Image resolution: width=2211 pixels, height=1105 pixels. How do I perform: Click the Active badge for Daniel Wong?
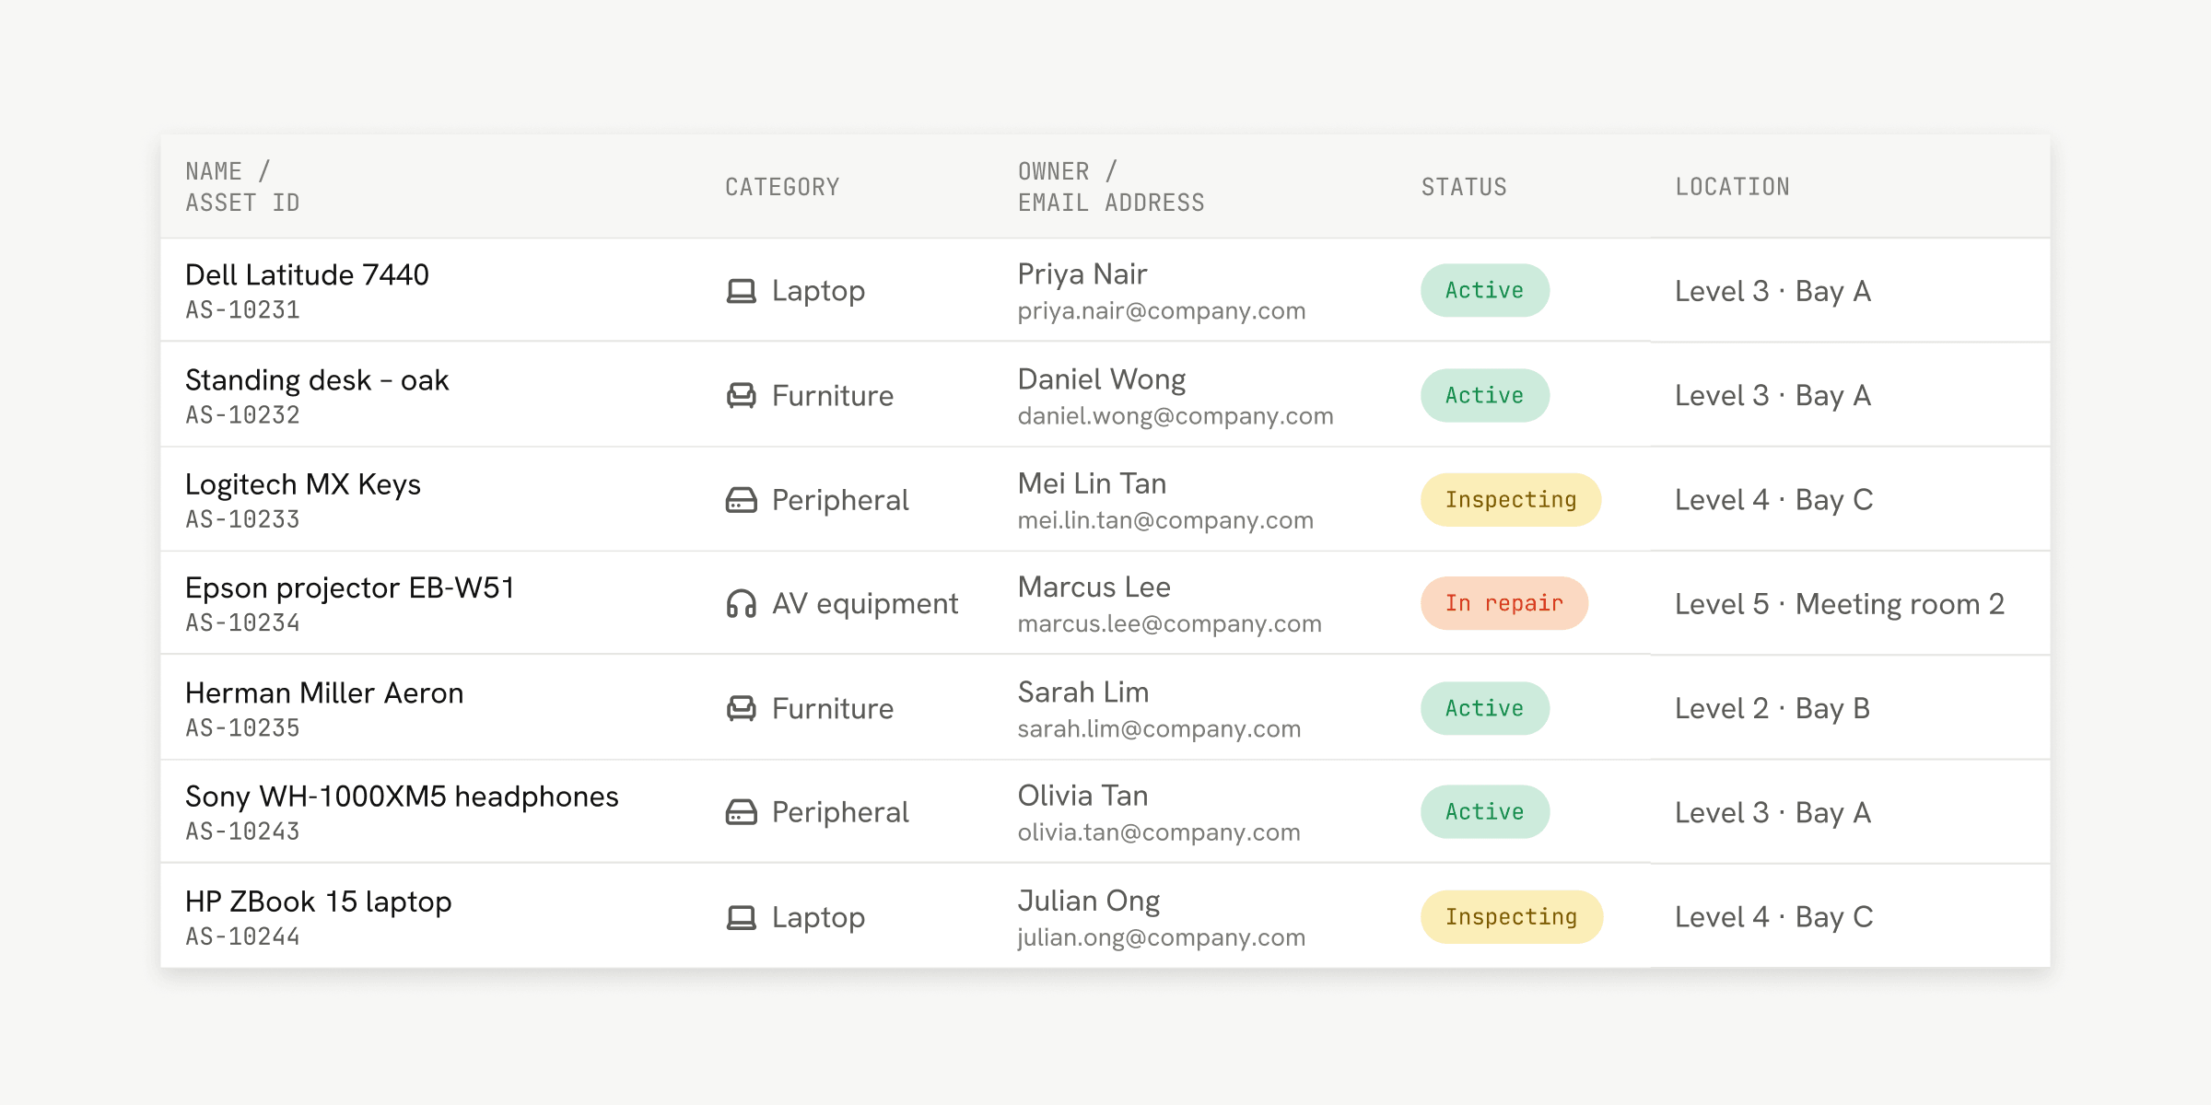1484,396
